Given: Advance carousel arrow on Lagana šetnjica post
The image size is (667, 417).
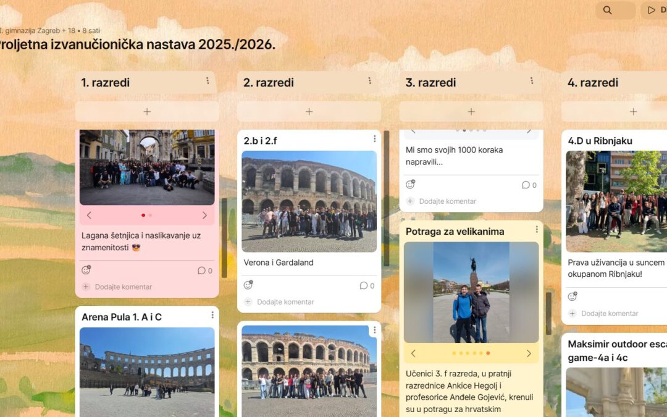Looking at the screenshot, I should tap(204, 215).
